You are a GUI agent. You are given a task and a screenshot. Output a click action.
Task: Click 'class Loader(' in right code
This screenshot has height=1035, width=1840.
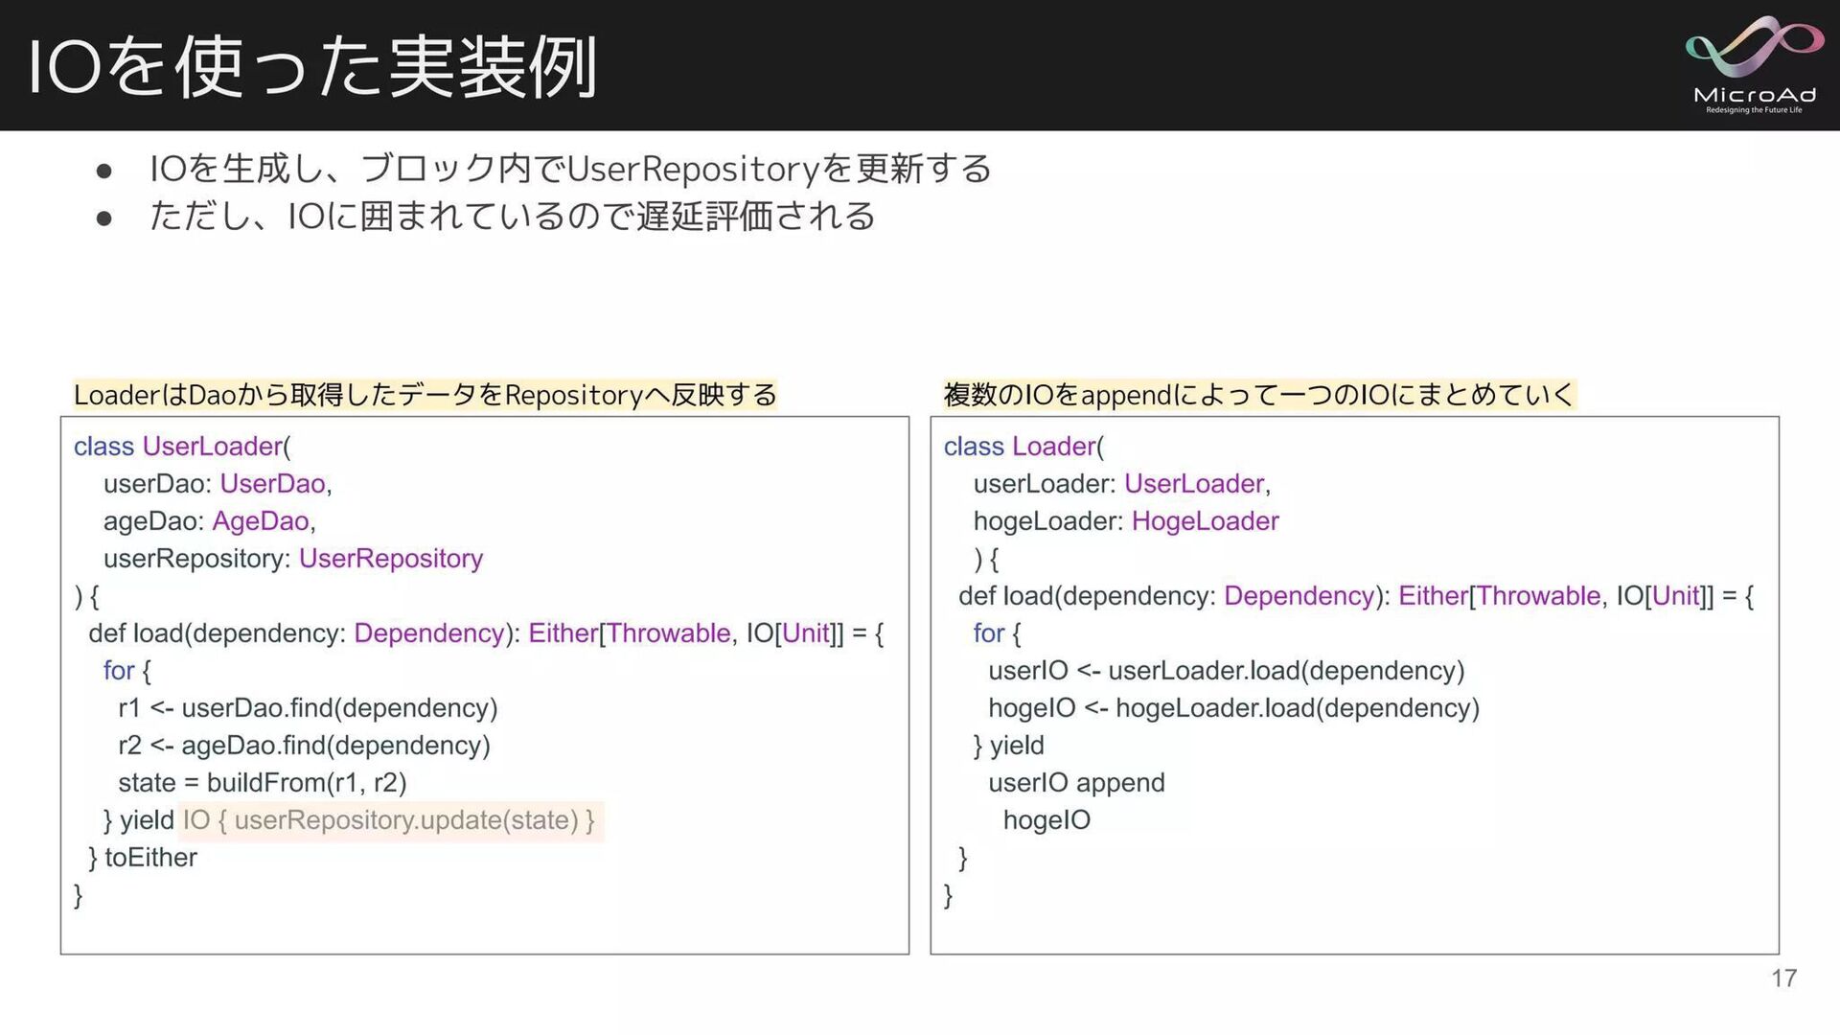coord(1023,447)
